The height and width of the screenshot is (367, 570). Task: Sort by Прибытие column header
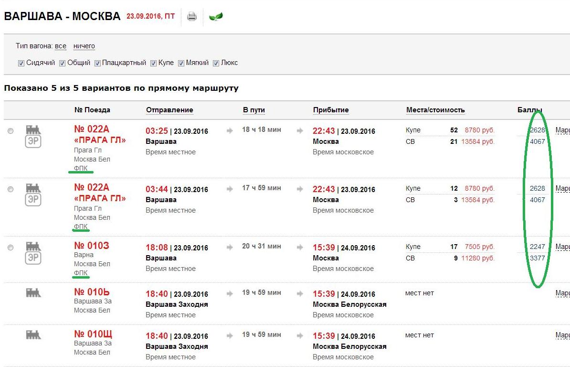coord(331,110)
